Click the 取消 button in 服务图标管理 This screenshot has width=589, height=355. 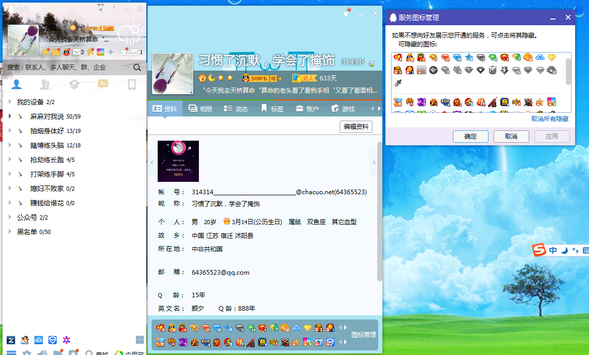[511, 137]
